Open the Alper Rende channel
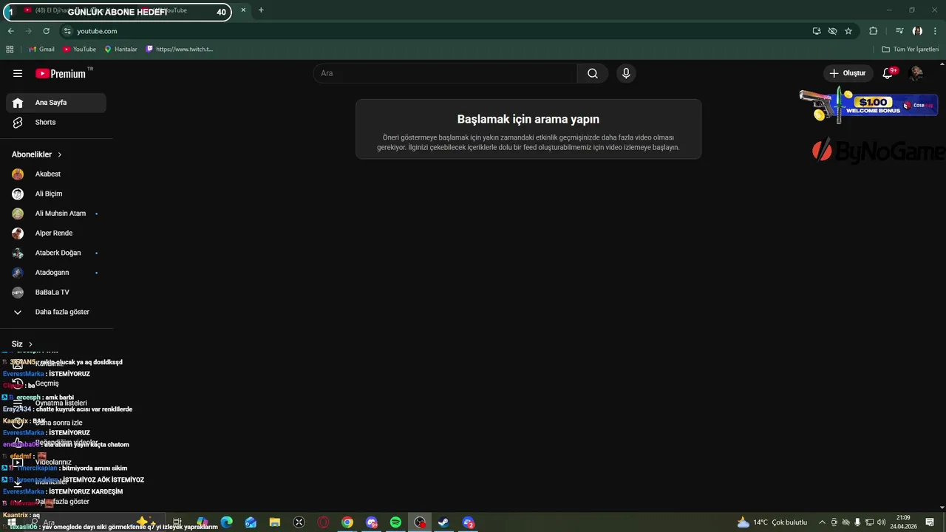Screen dimensions: 946x532 pyautogui.click(x=56, y=233)
